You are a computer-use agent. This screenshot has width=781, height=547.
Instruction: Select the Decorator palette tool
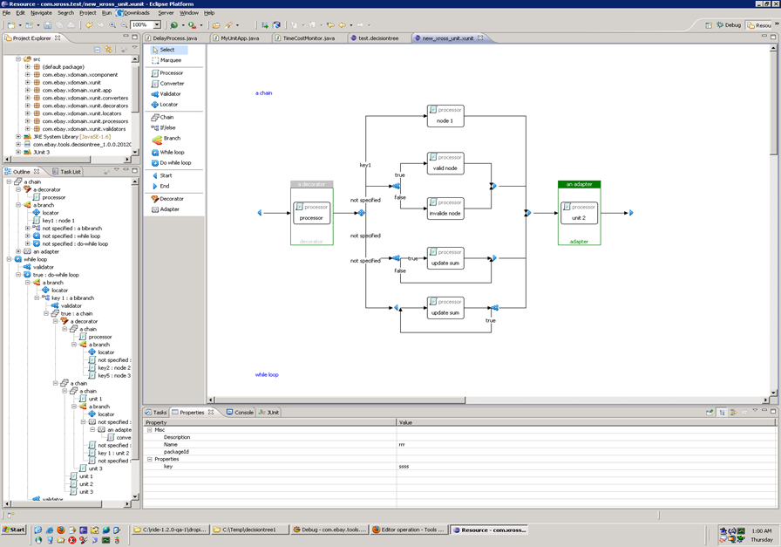point(171,199)
